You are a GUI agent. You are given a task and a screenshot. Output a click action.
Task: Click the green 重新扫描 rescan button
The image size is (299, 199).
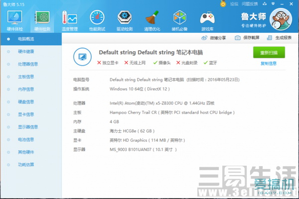(269, 52)
